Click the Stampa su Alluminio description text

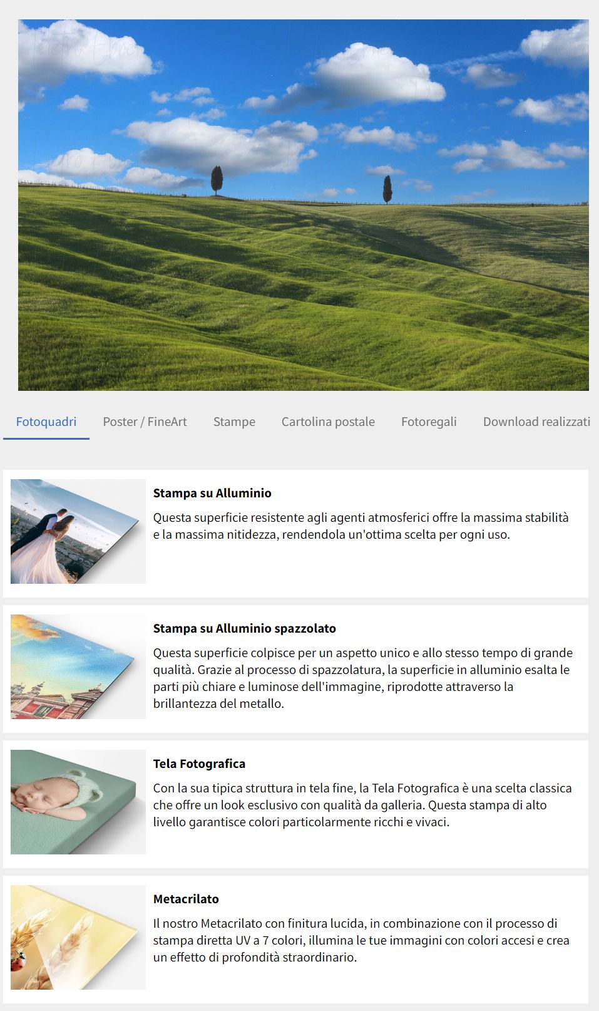click(x=361, y=526)
